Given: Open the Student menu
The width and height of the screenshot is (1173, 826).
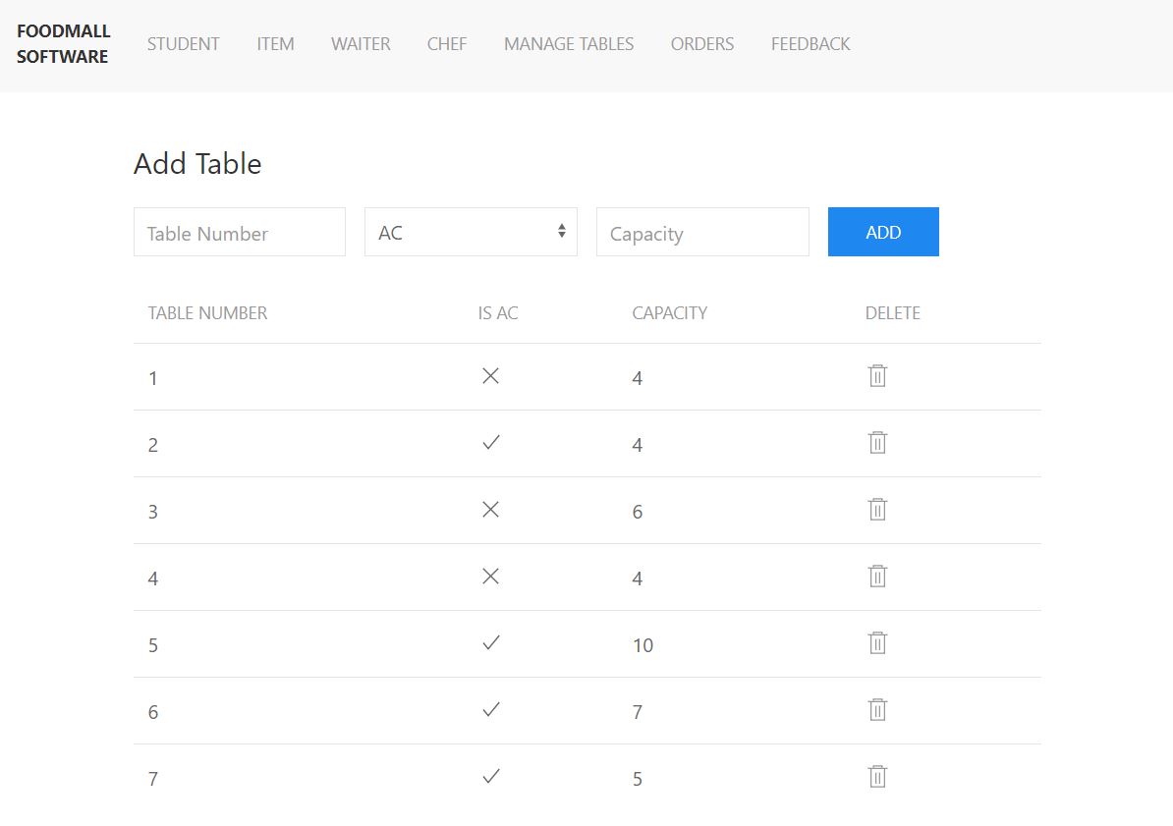Looking at the screenshot, I should pyautogui.click(x=184, y=44).
